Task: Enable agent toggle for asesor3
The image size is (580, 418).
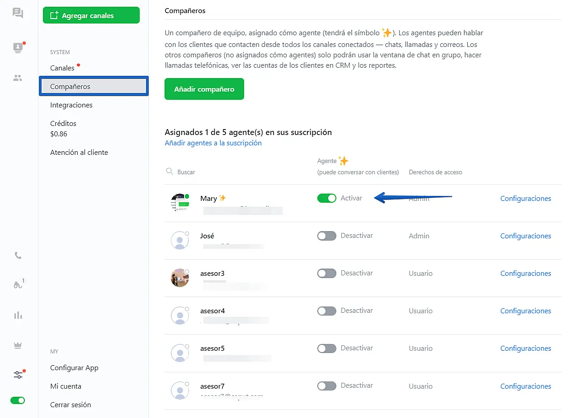Action: pyautogui.click(x=326, y=273)
